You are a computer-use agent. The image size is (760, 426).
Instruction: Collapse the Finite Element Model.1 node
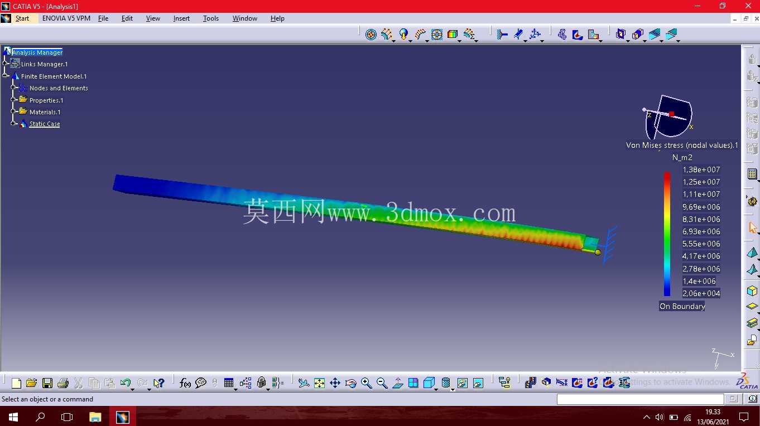(x=6, y=76)
